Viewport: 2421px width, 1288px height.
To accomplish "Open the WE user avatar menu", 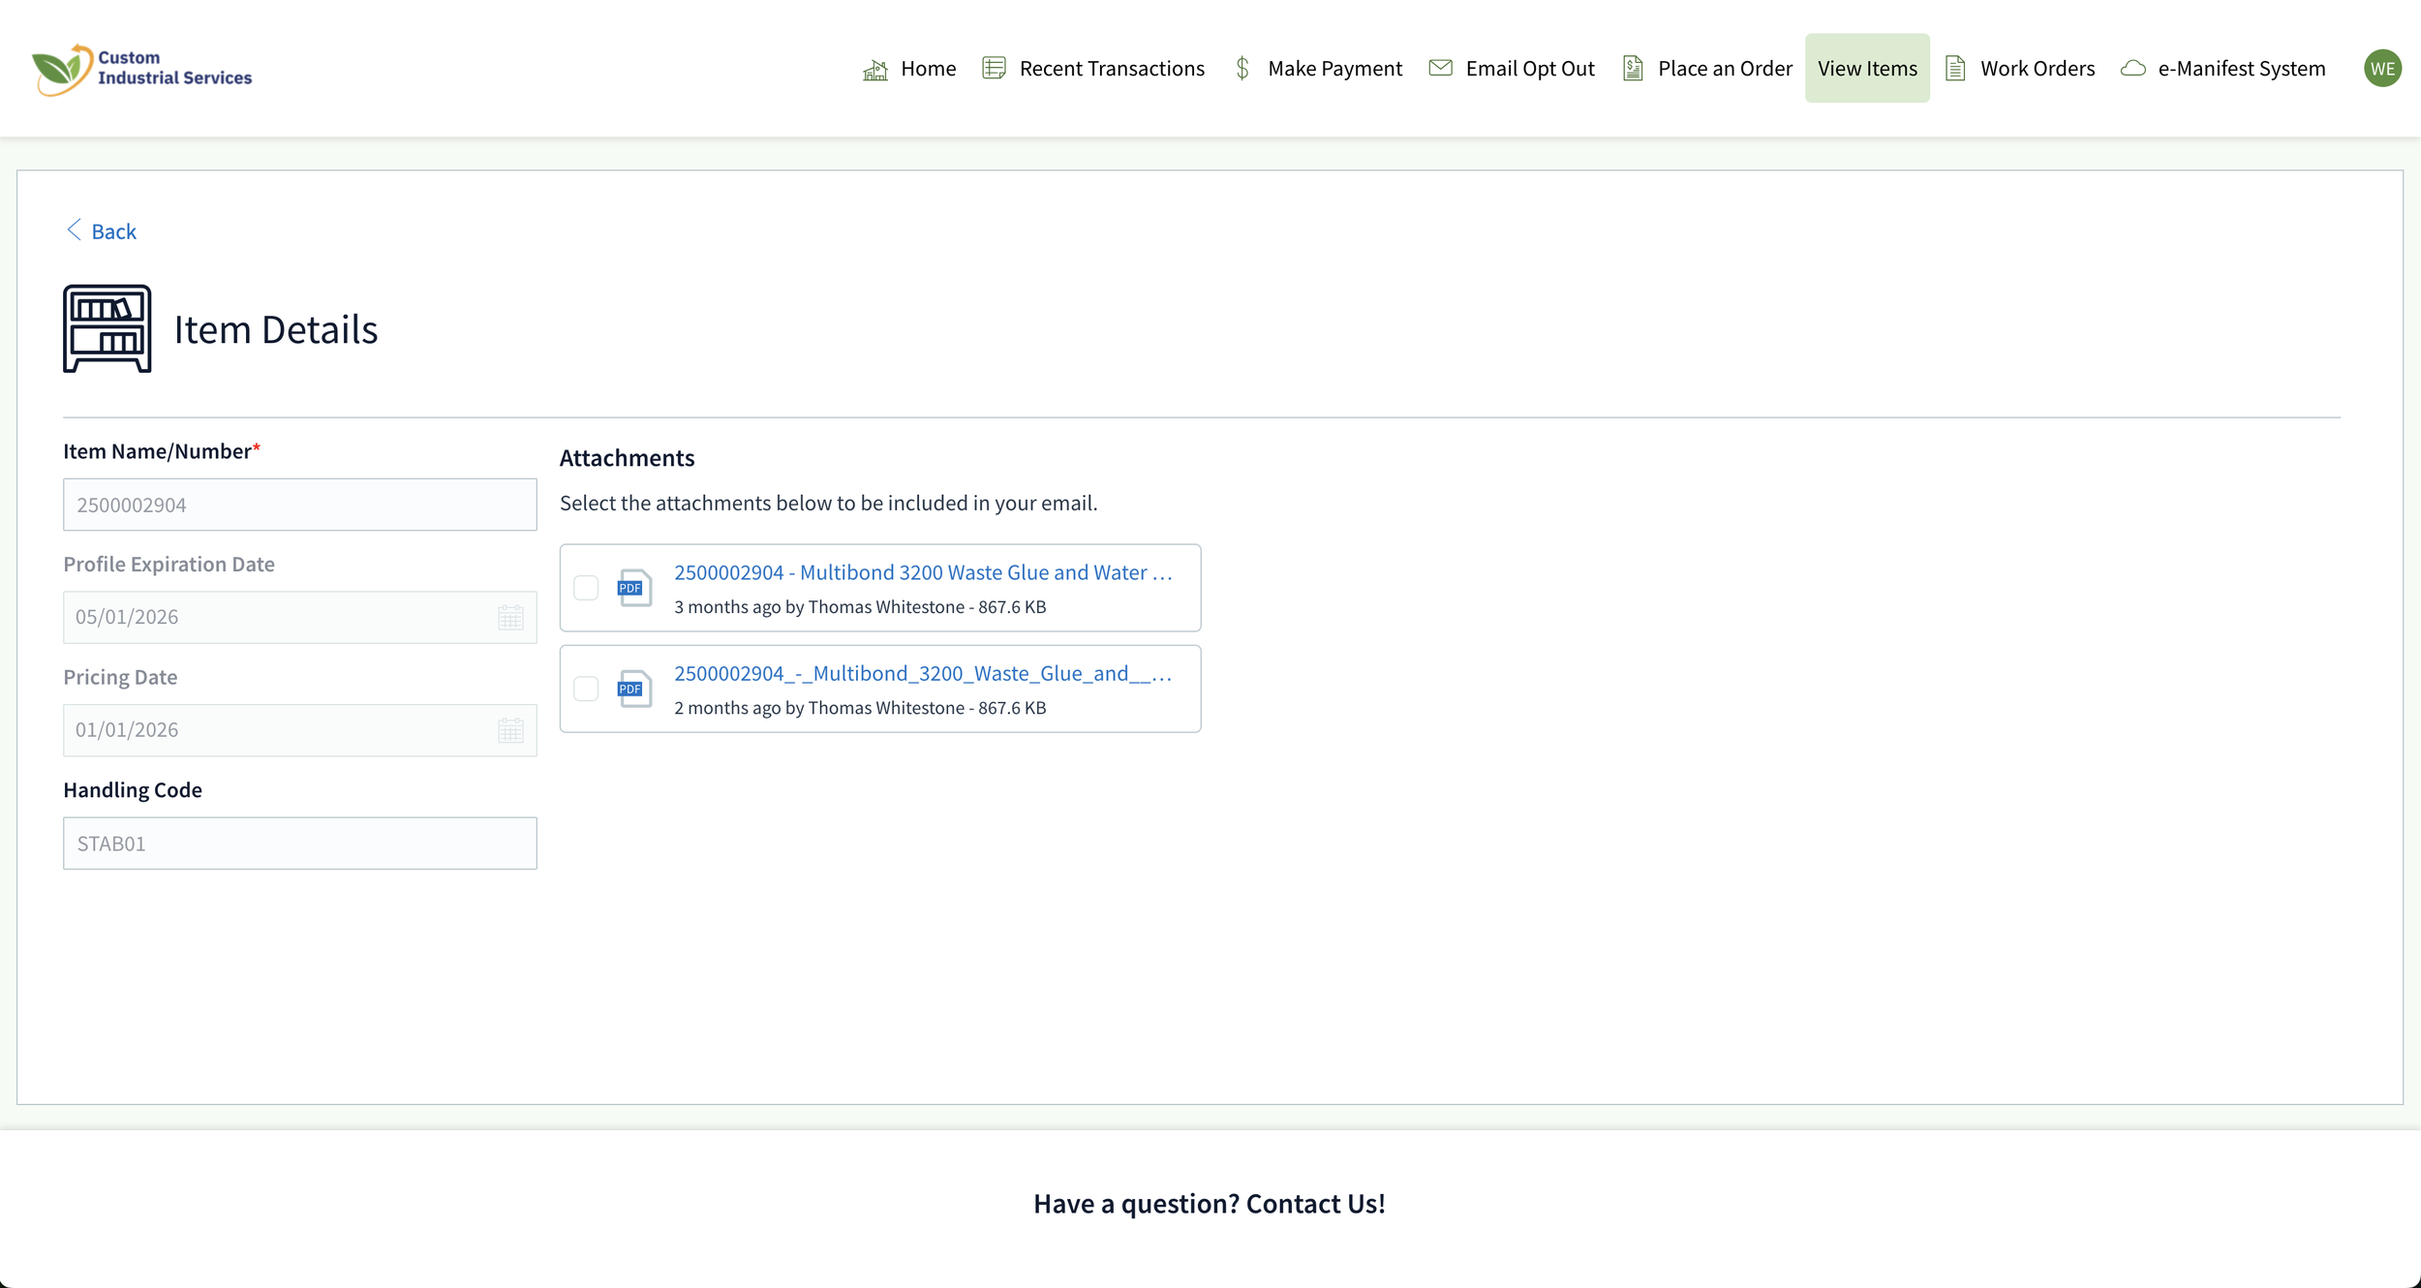I will (2381, 69).
